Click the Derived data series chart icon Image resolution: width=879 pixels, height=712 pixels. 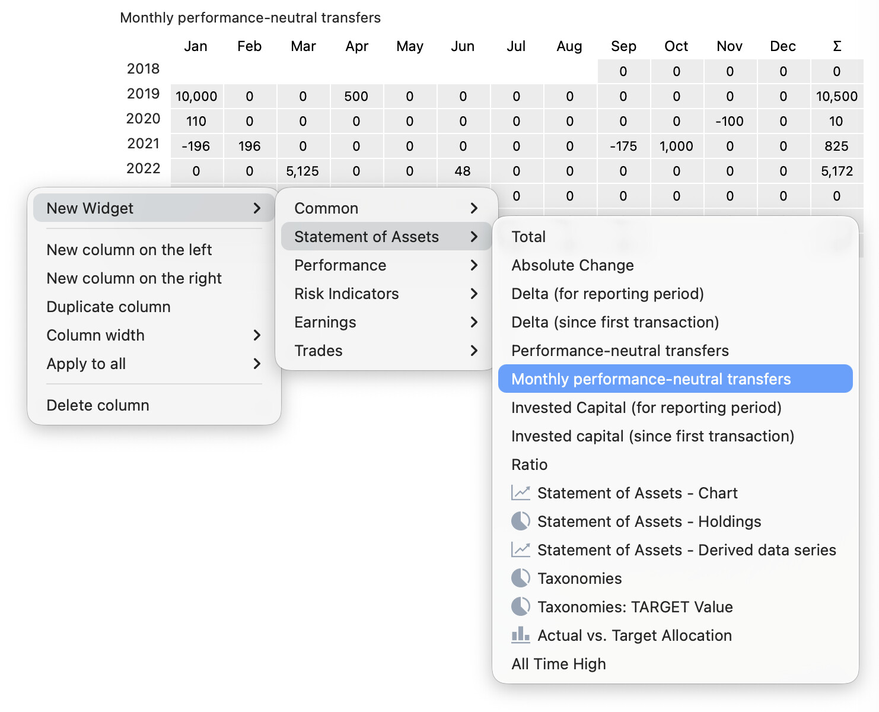(x=520, y=550)
